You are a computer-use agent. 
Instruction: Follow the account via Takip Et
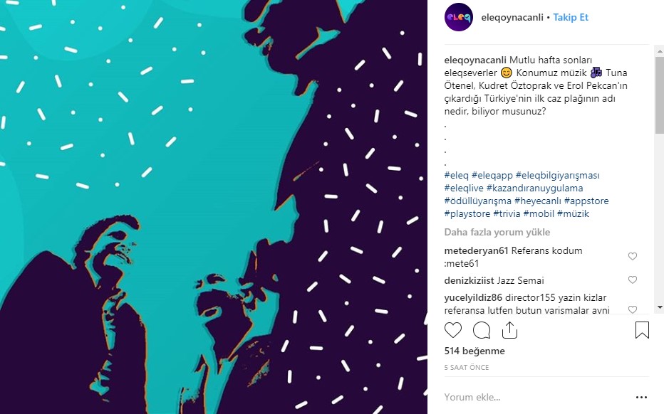coord(571,17)
